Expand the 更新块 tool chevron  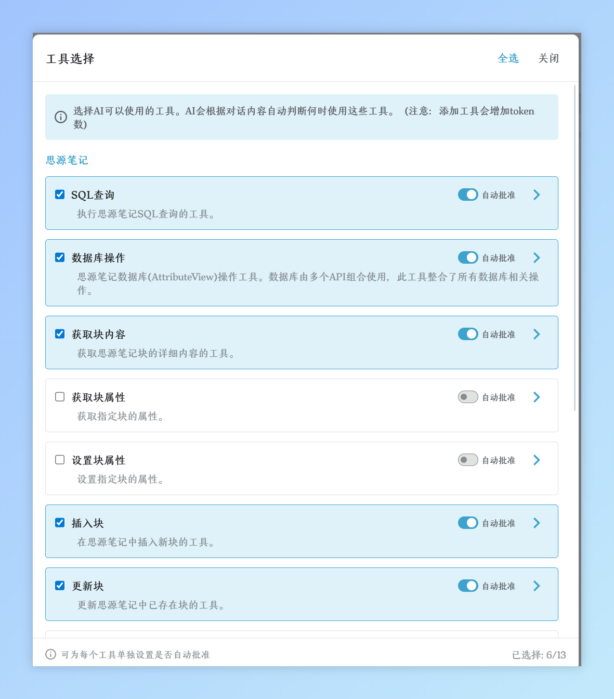(x=537, y=586)
